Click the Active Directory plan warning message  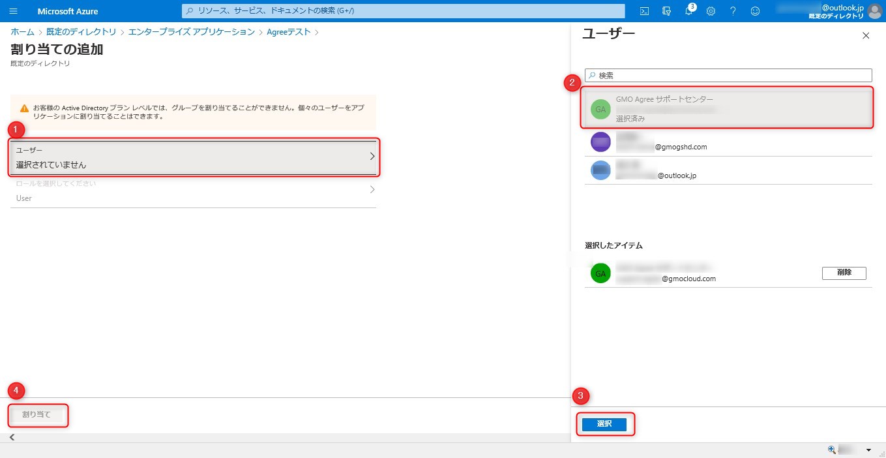199,112
